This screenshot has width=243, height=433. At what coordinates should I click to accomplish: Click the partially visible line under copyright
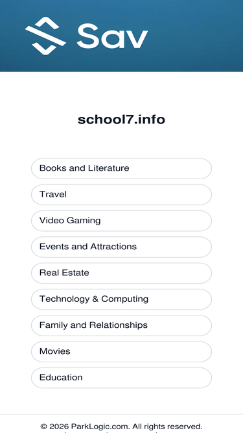(121, 432)
